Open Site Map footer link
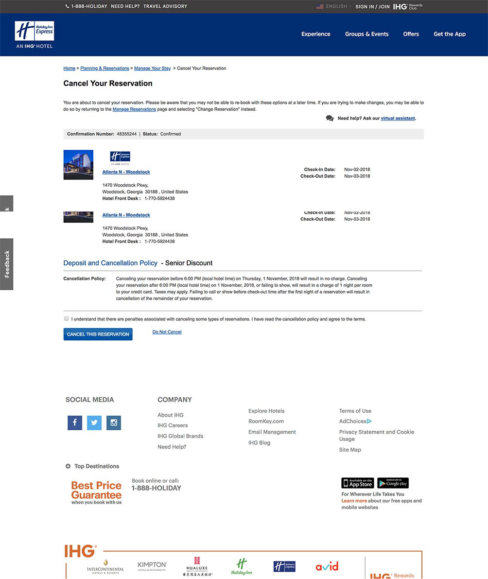The width and height of the screenshot is (488, 579). (350, 450)
